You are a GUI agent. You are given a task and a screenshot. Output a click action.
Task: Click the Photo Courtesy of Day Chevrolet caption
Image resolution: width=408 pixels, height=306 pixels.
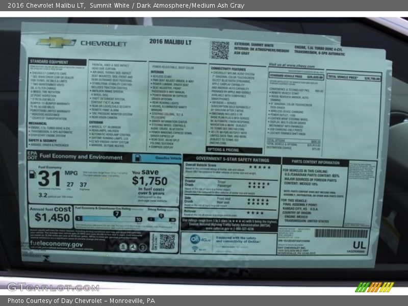(x=81, y=301)
